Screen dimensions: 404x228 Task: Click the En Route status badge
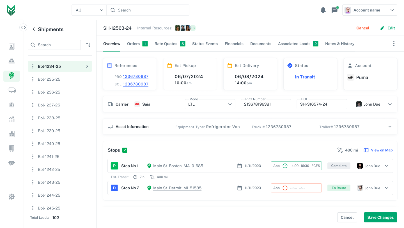tap(339, 188)
